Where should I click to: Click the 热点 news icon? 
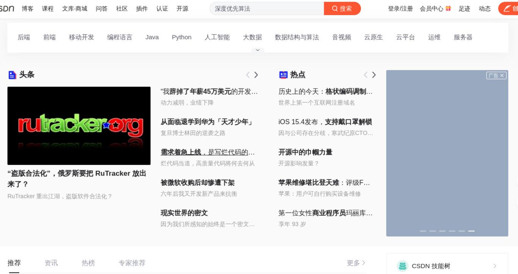click(283, 75)
